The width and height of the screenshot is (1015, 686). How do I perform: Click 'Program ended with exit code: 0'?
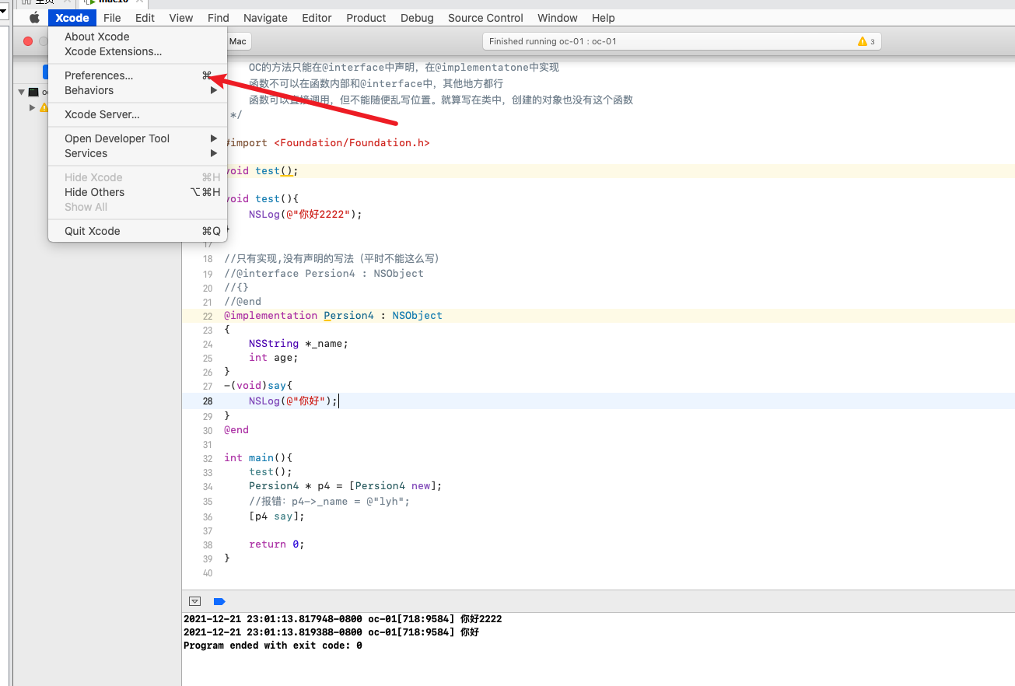(x=272, y=646)
